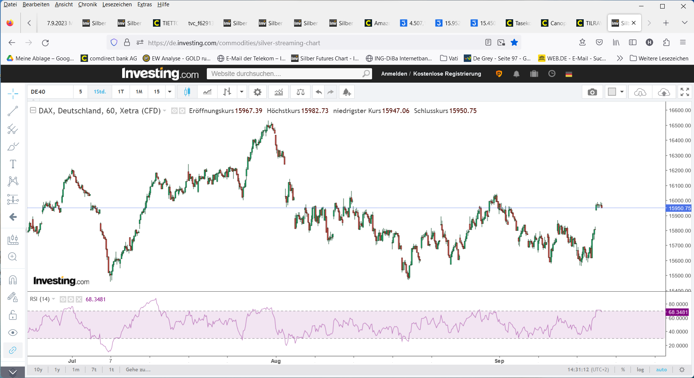Viewport: 694px width, 378px height.
Task: Open the Lesezeichen menu
Action: coord(117,4)
